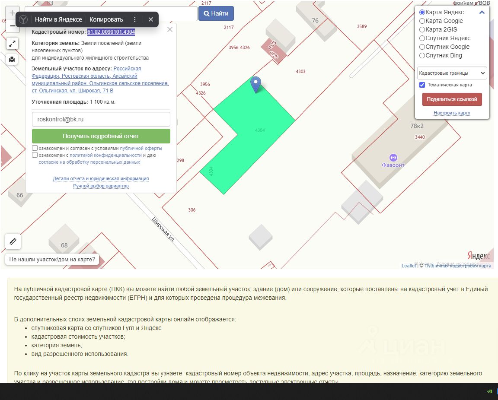This screenshot has height=400, width=498.
Task: Click the Leaflet attribution link
Action: coord(409,266)
